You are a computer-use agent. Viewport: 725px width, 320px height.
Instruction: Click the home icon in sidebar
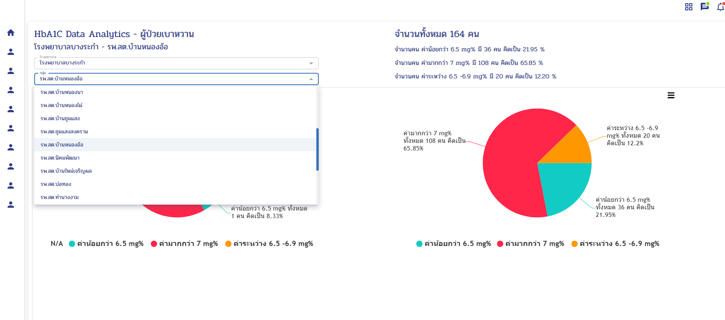(11, 33)
